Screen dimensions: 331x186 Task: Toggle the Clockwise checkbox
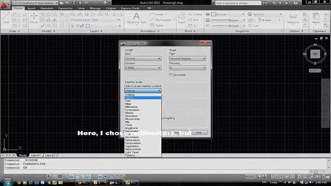click(171, 75)
